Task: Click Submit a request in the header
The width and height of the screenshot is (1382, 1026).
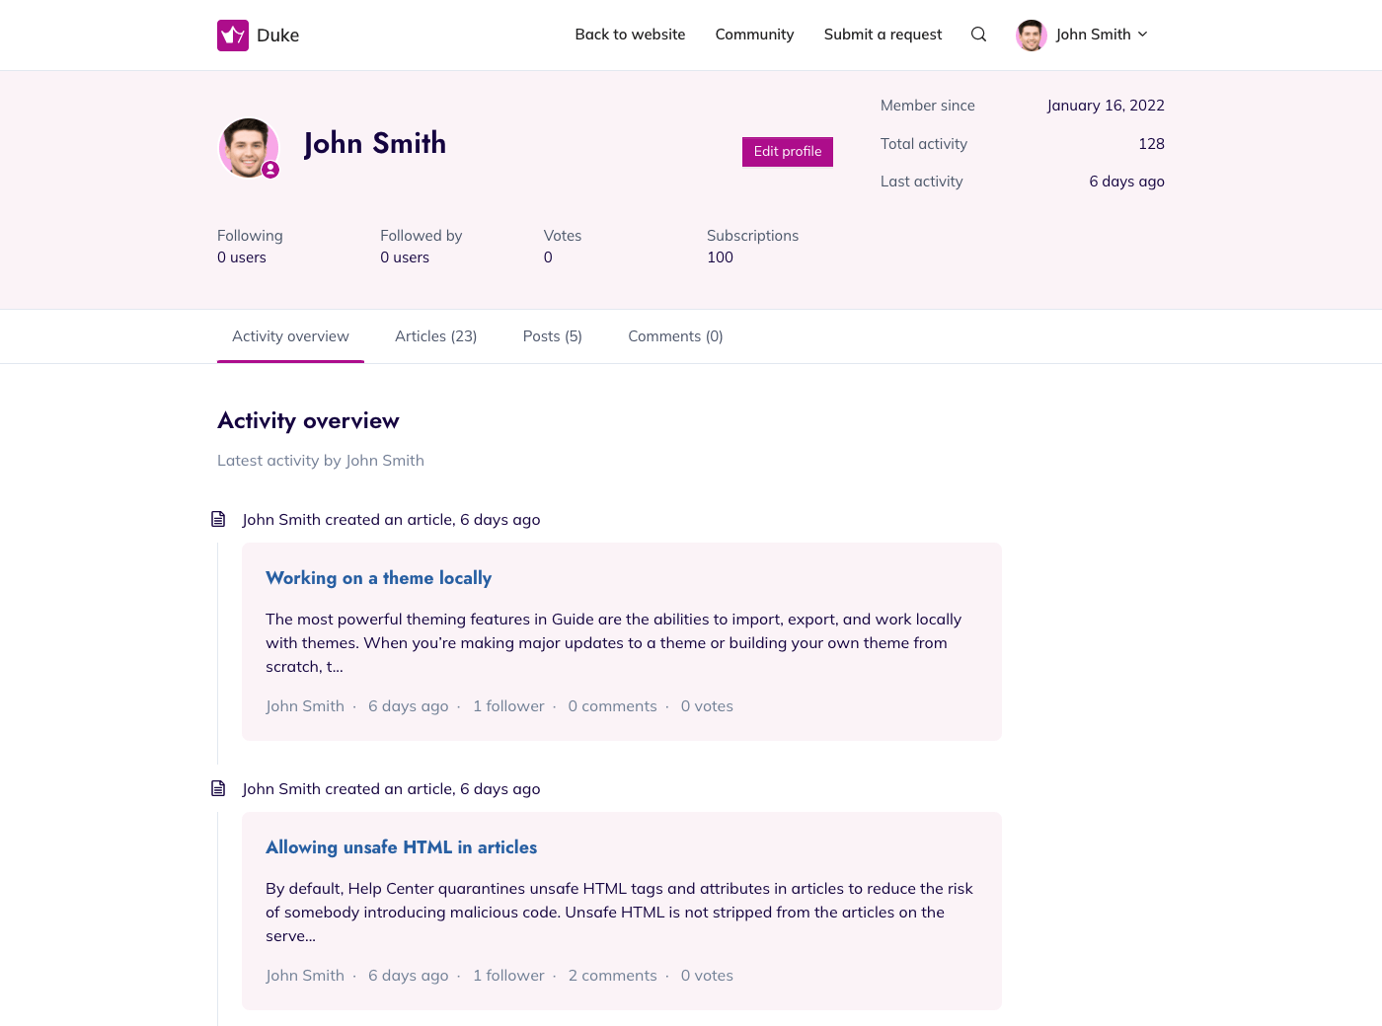Action: click(x=883, y=35)
